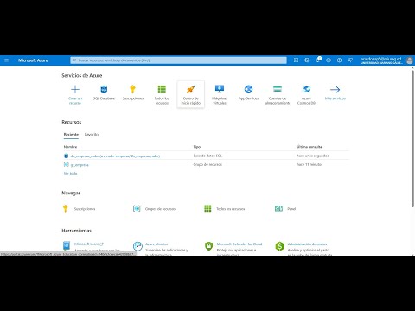Click the Defender green shield icon
The height and width of the screenshot is (311, 415).
pyautogui.click(x=208, y=246)
